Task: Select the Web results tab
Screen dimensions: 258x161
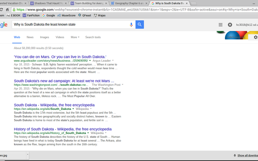Action: click(x=17, y=37)
